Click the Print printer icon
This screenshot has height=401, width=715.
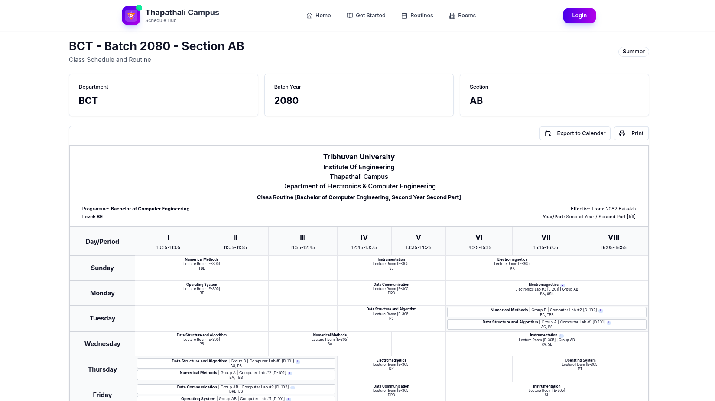[x=622, y=133]
